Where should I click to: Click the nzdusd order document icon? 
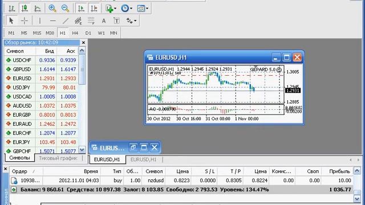14,181
